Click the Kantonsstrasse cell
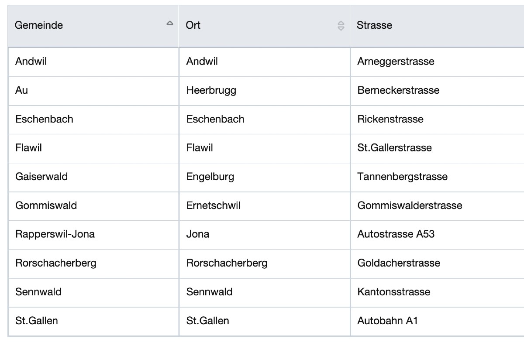The image size is (524, 349). 393,292
